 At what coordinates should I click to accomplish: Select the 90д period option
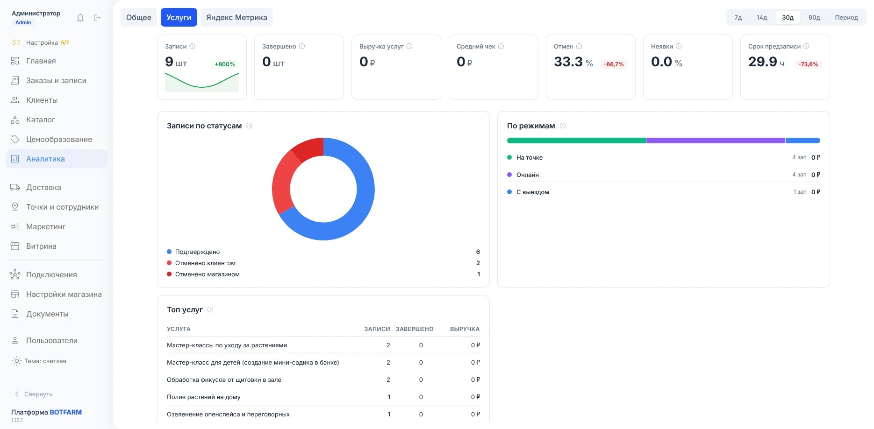(814, 17)
